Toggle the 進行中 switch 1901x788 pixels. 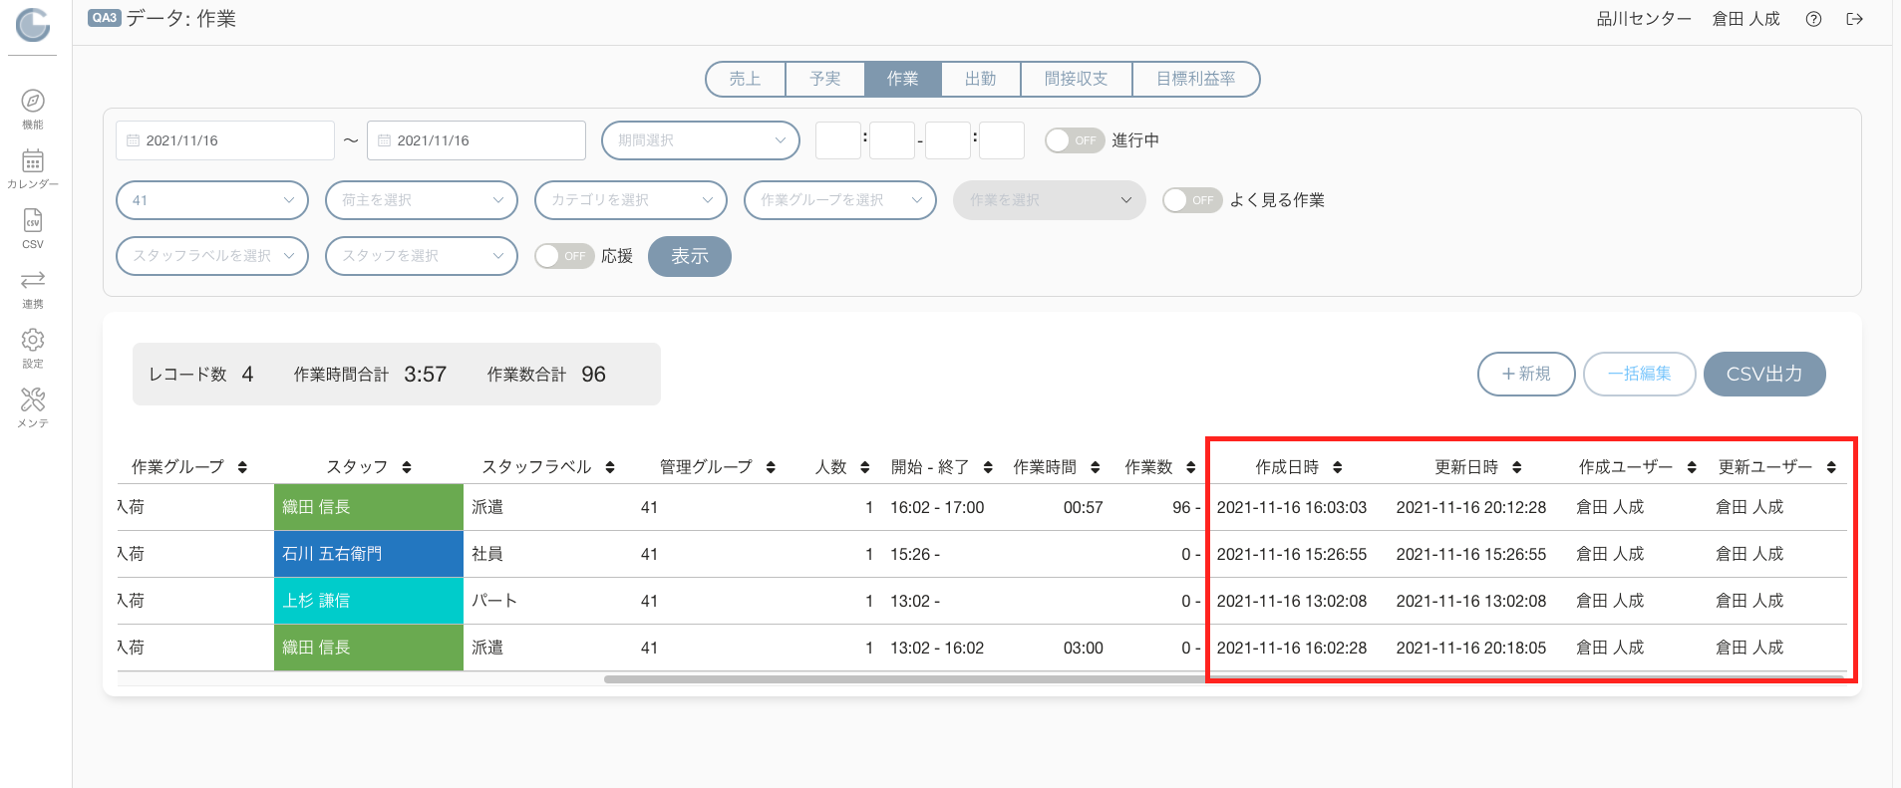tap(1075, 140)
